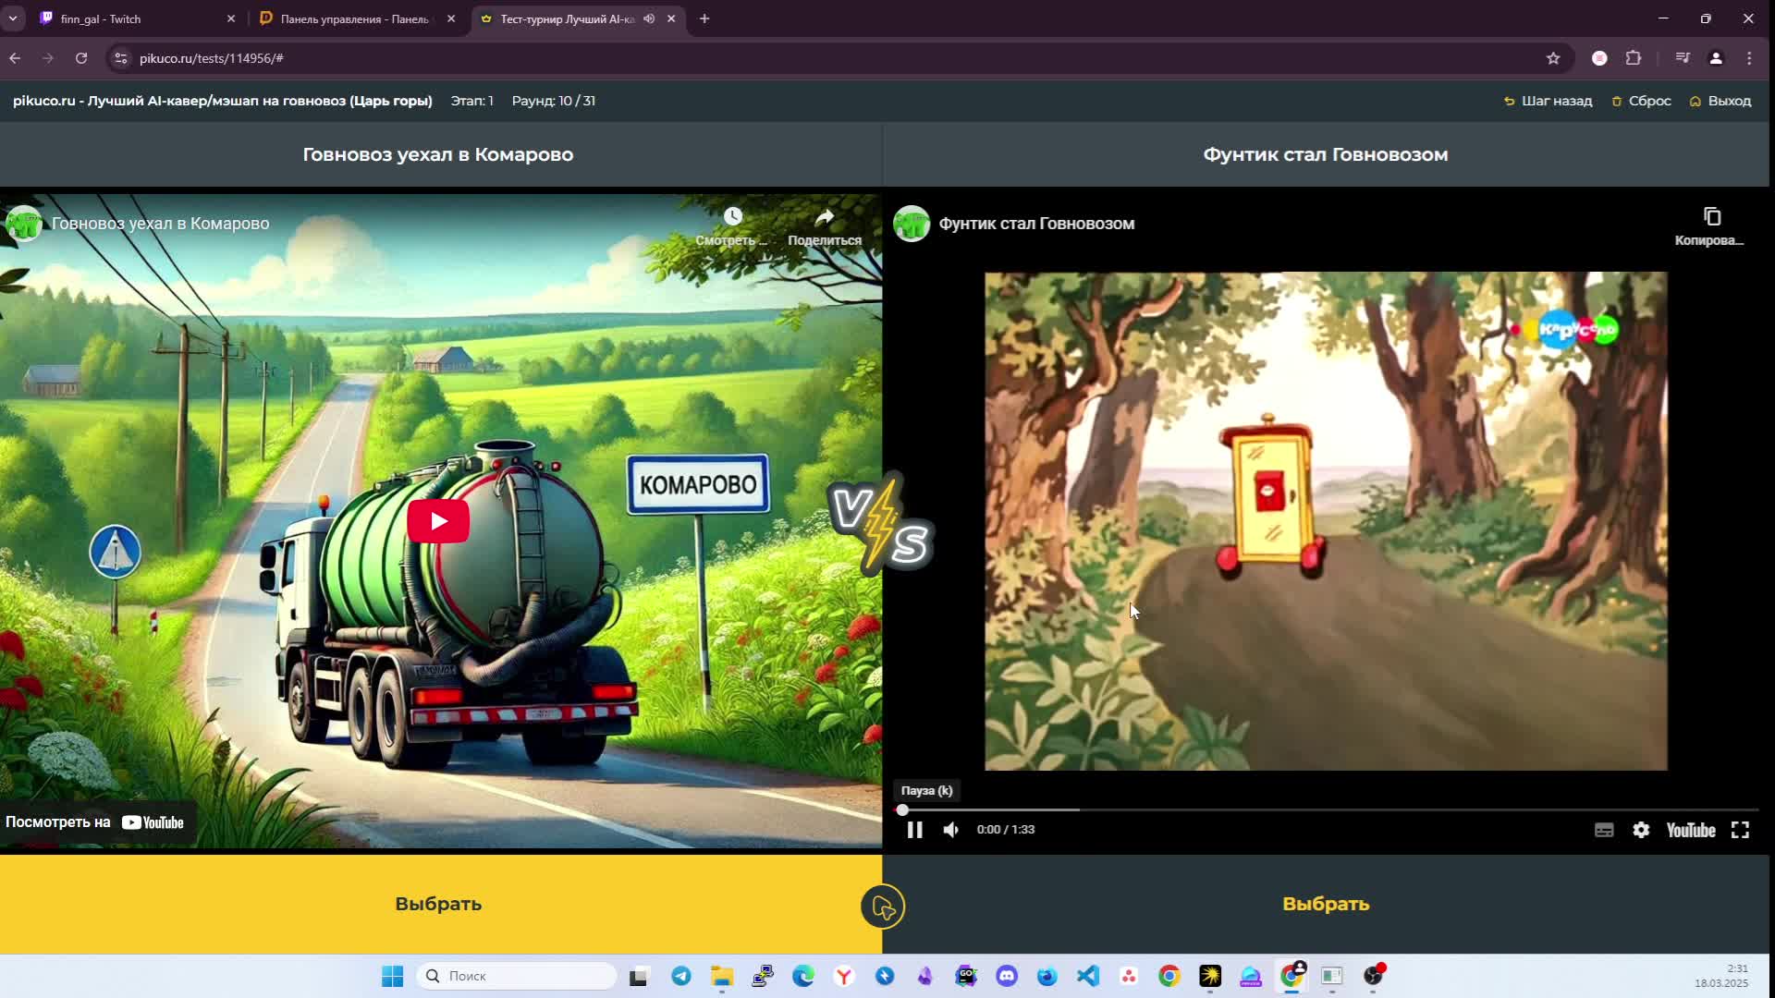Share the Комарово video
Viewport: 1775px width, 998px height.
coord(824,226)
